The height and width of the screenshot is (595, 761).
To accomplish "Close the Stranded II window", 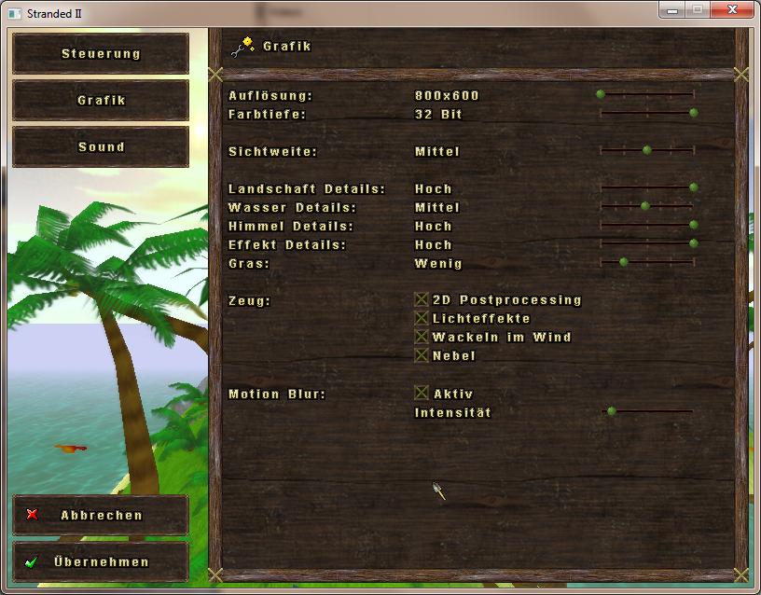I will [x=732, y=9].
